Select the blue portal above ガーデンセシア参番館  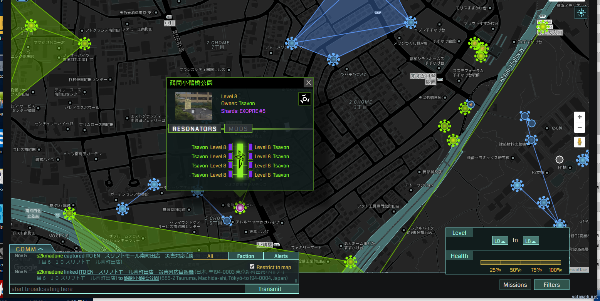tap(154, 184)
